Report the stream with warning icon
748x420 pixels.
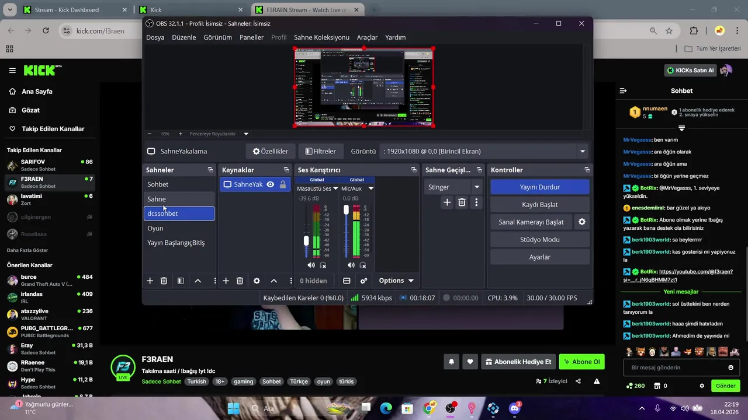click(x=597, y=381)
